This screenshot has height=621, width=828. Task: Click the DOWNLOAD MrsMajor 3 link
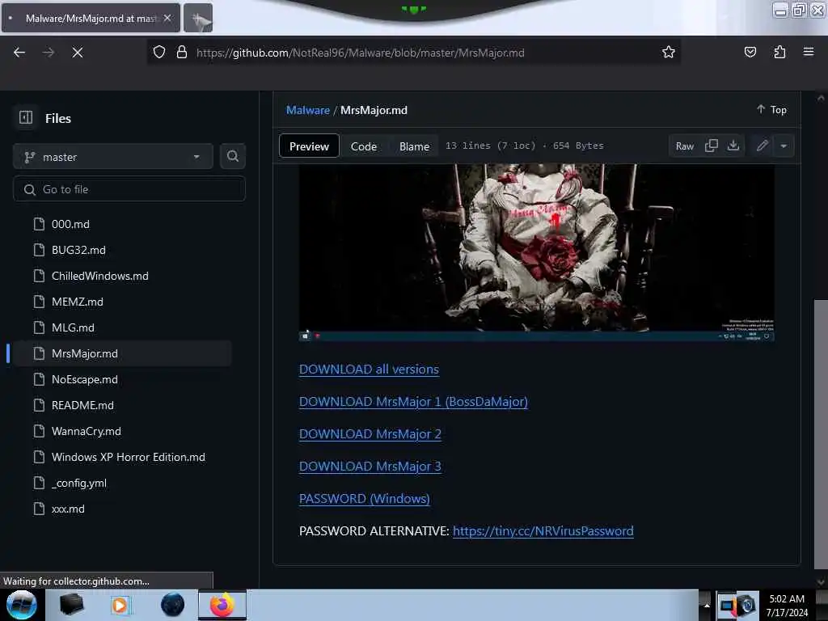pos(370,467)
